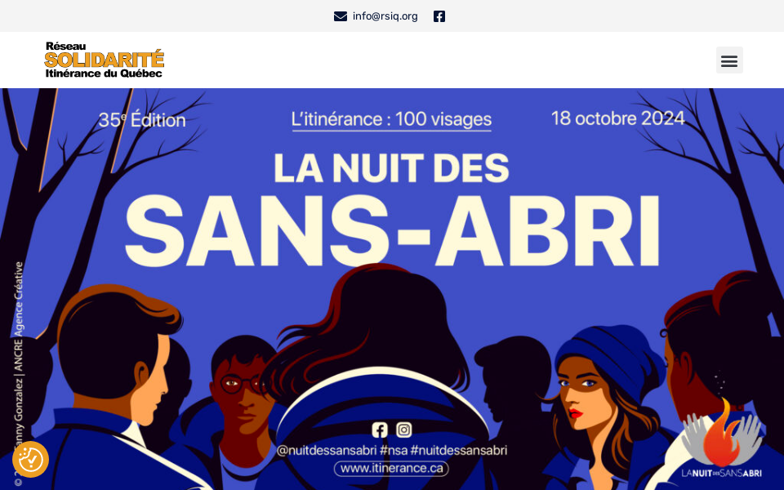
Task: Click the info@rsiq.org email link
Action: (385, 16)
